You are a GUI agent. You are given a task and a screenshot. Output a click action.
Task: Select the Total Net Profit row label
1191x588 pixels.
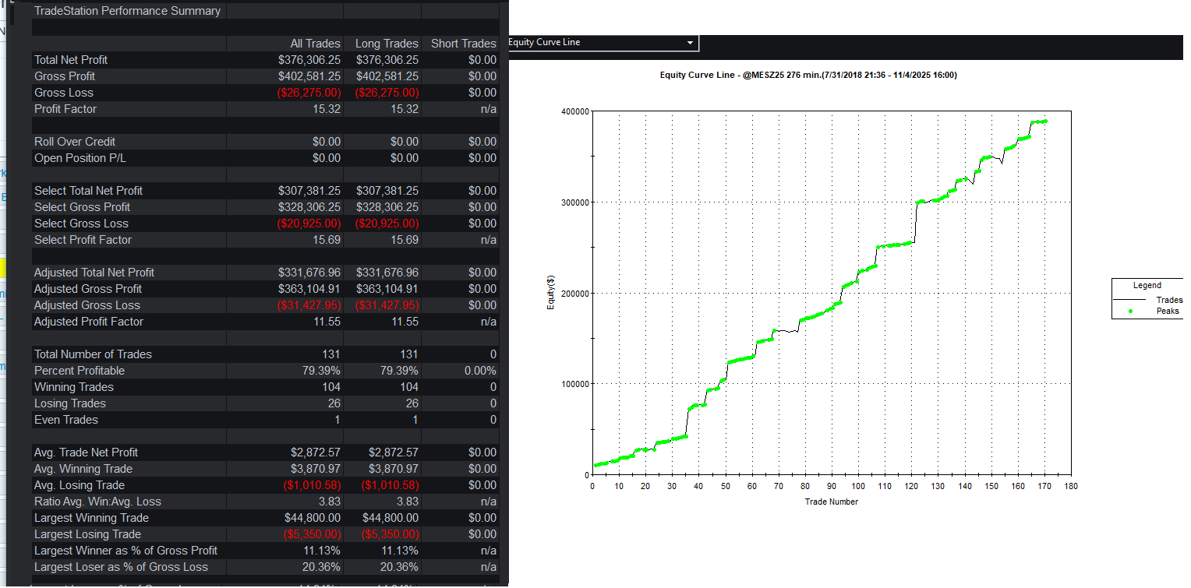(71, 60)
